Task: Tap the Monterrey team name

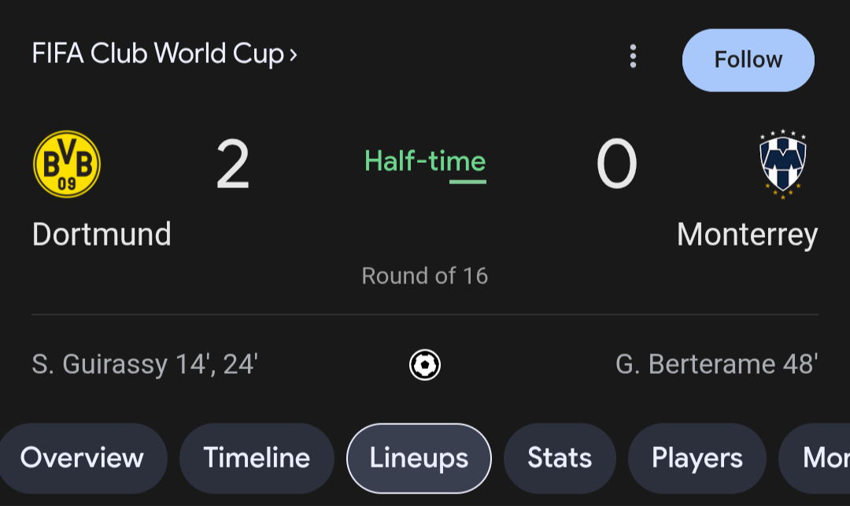Action: pos(748,235)
